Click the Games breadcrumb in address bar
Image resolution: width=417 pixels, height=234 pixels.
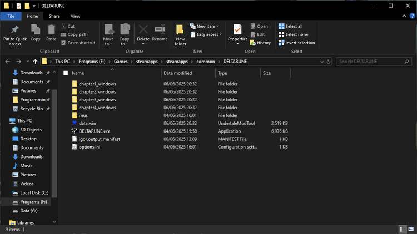(x=121, y=62)
